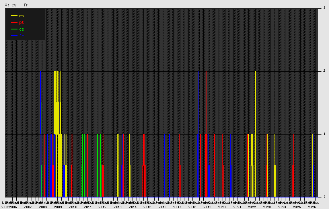
Task: Click the 2026 year label
Action: tap(312, 207)
